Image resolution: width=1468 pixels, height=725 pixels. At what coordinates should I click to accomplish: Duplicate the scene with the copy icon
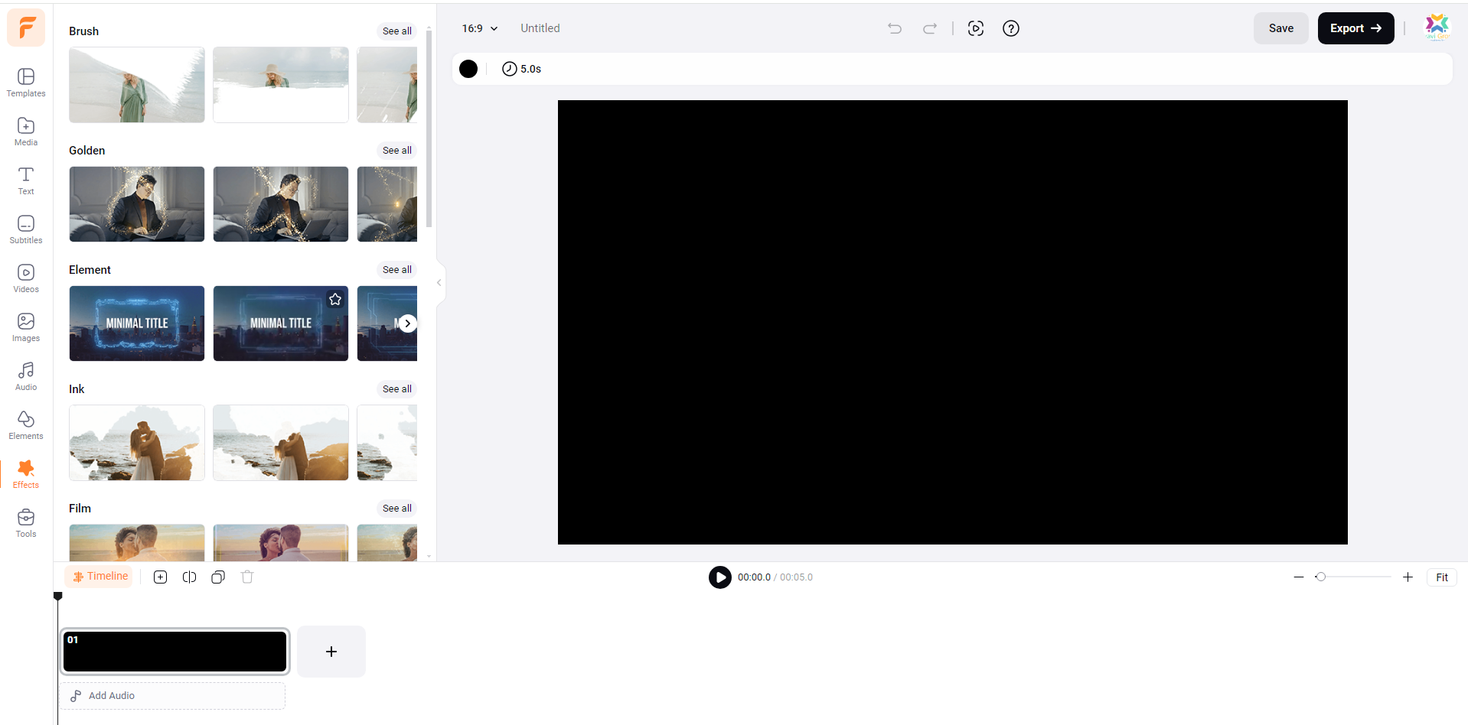(218, 577)
